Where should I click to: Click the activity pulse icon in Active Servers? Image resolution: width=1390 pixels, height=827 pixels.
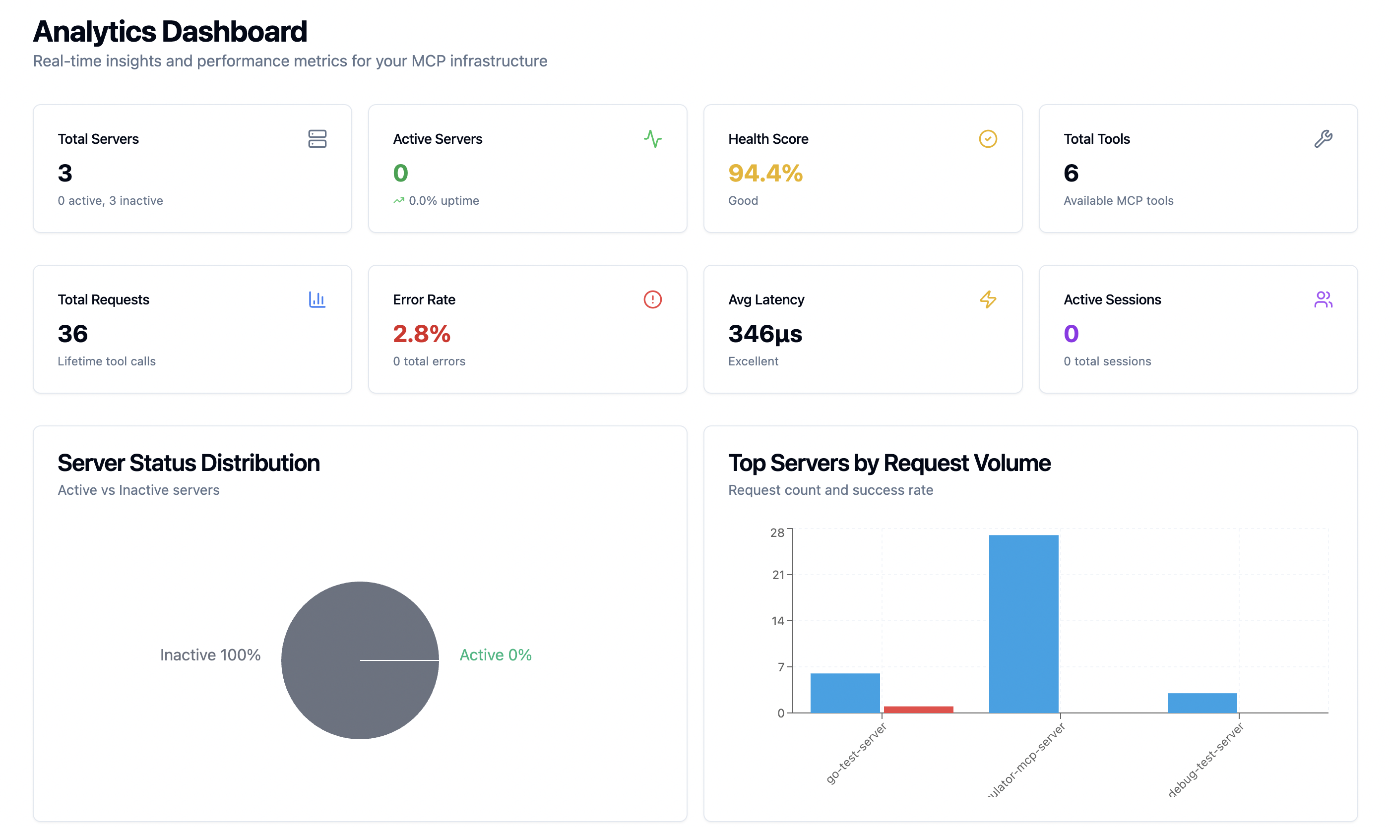[652, 139]
